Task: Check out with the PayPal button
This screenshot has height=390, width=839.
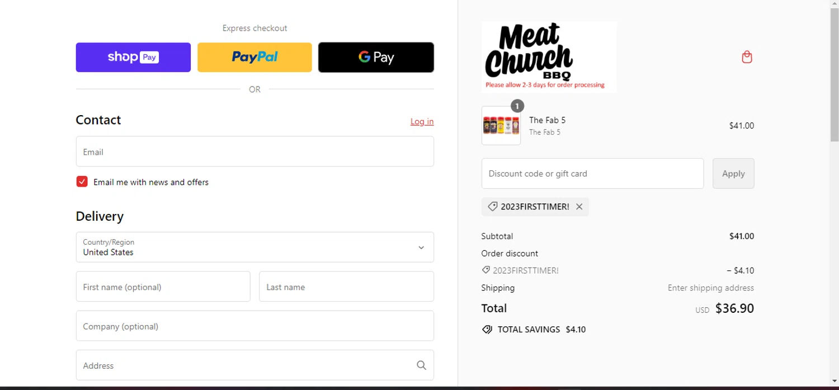Action: pos(254,57)
